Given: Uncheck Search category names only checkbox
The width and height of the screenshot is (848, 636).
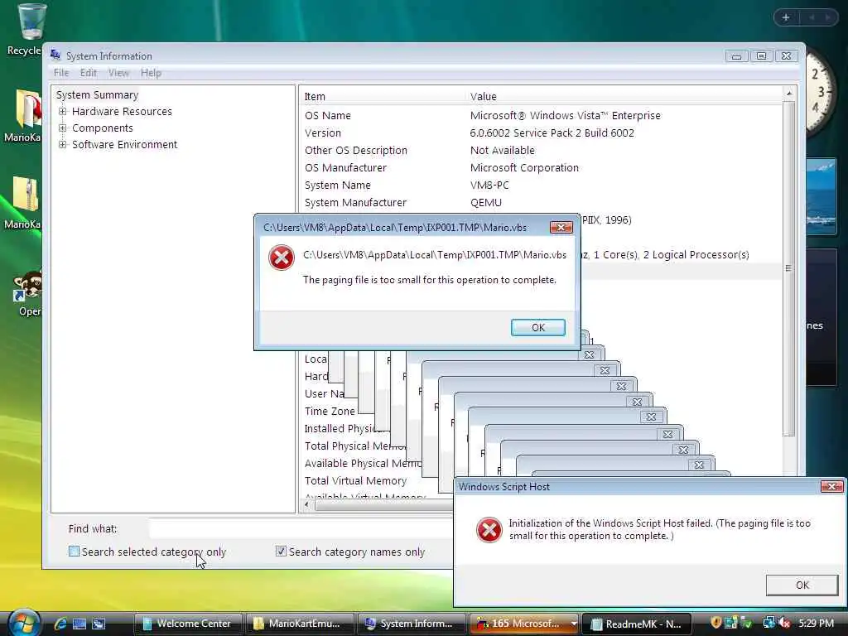Looking at the screenshot, I should [x=281, y=551].
